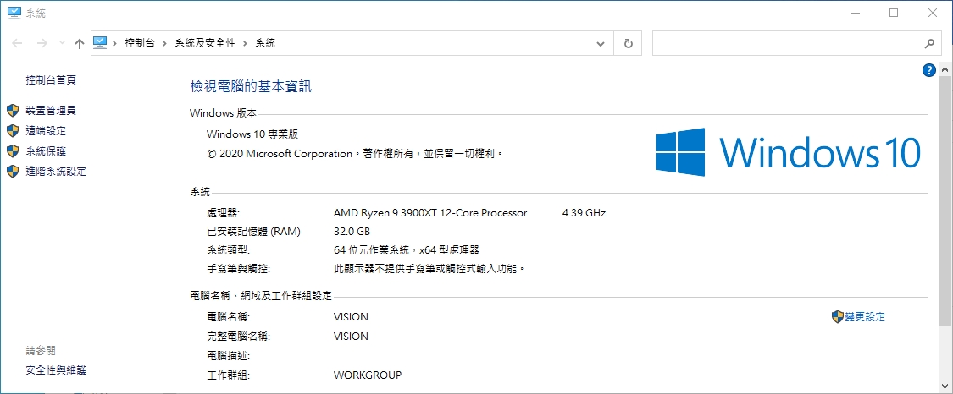Open 安全性與維護 link
Image resolution: width=953 pixels, height=394 pixels.
56,369
